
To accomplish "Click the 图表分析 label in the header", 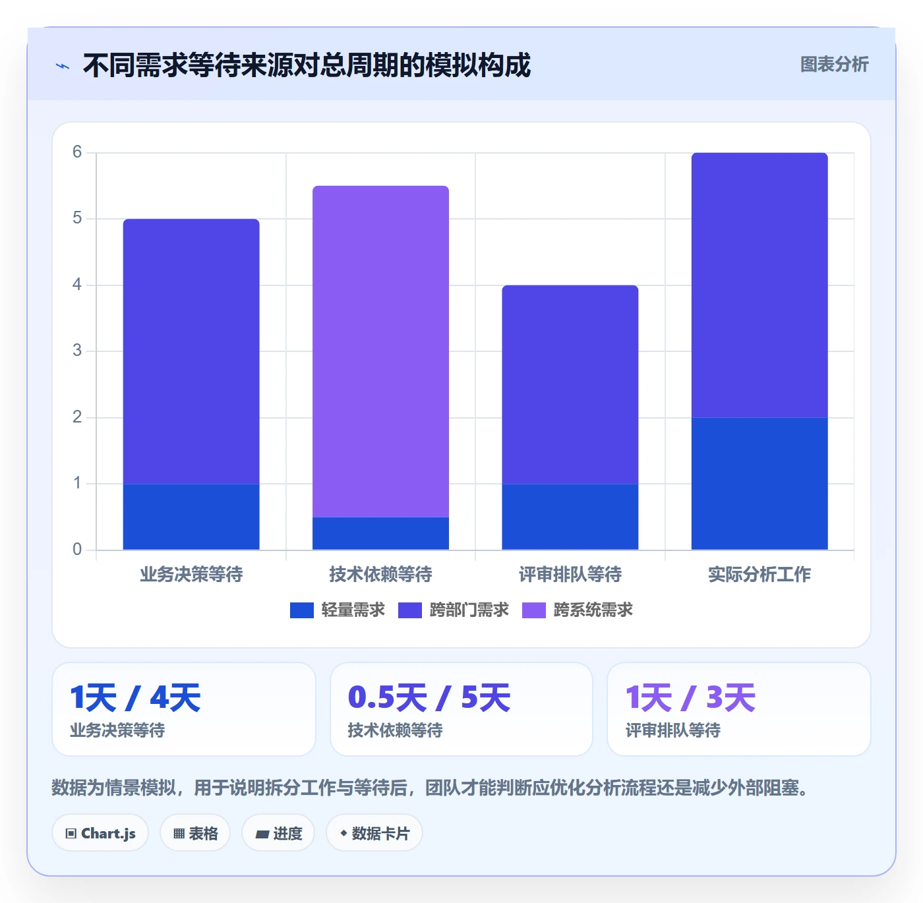I will click(834, 65).
